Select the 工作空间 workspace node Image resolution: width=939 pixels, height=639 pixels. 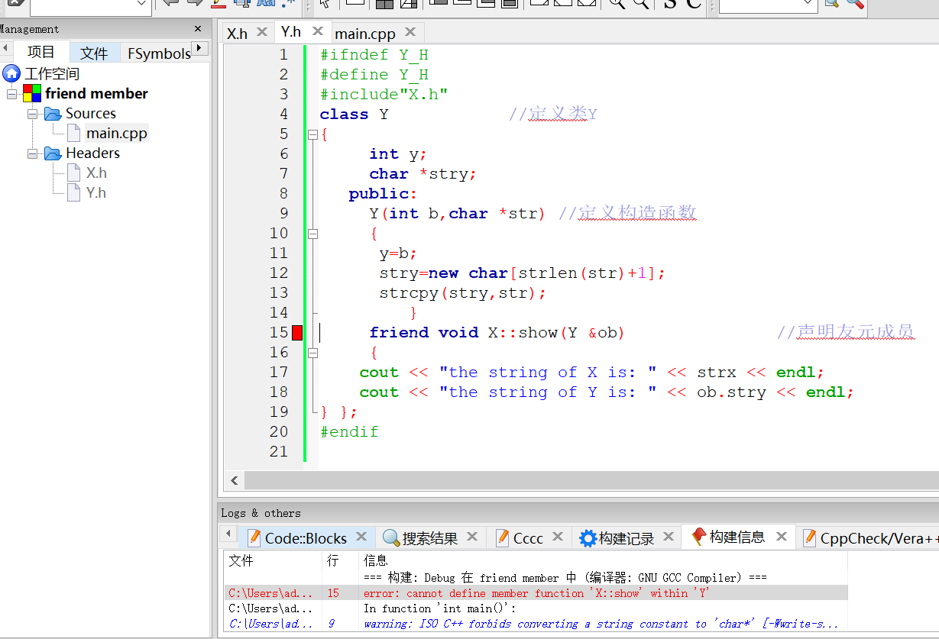52,74
